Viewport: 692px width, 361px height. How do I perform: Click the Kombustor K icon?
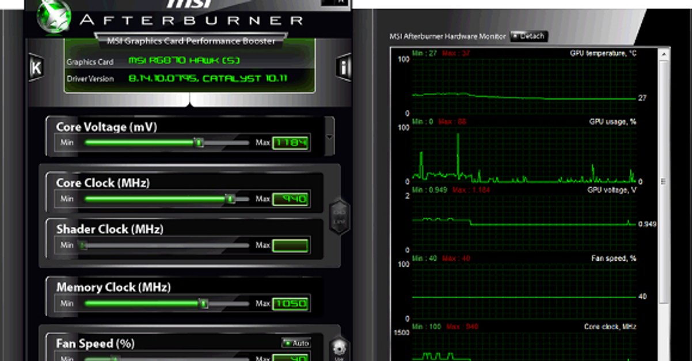point(36,67)
